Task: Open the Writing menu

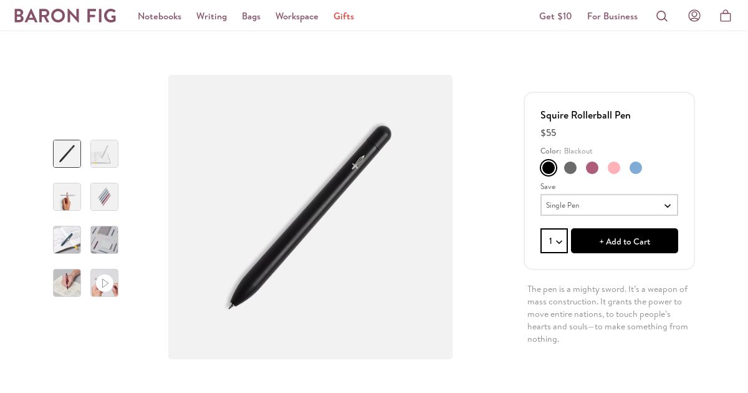Action: (x=211, y=16)
